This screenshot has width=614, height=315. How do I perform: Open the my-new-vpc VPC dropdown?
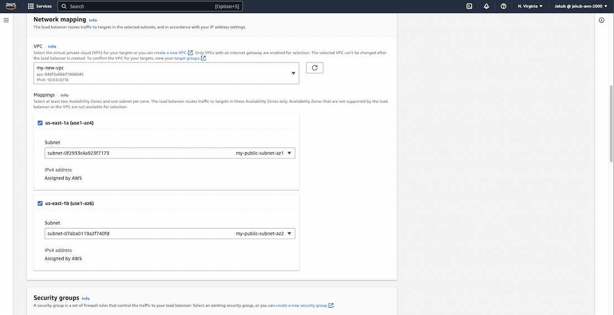pyautogui.click(x=166, y=73)
